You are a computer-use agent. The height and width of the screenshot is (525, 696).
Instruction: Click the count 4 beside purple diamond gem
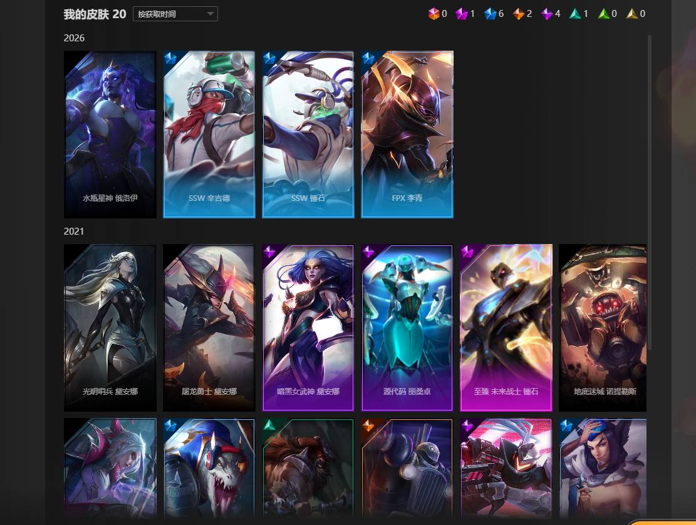click(558, 14)
